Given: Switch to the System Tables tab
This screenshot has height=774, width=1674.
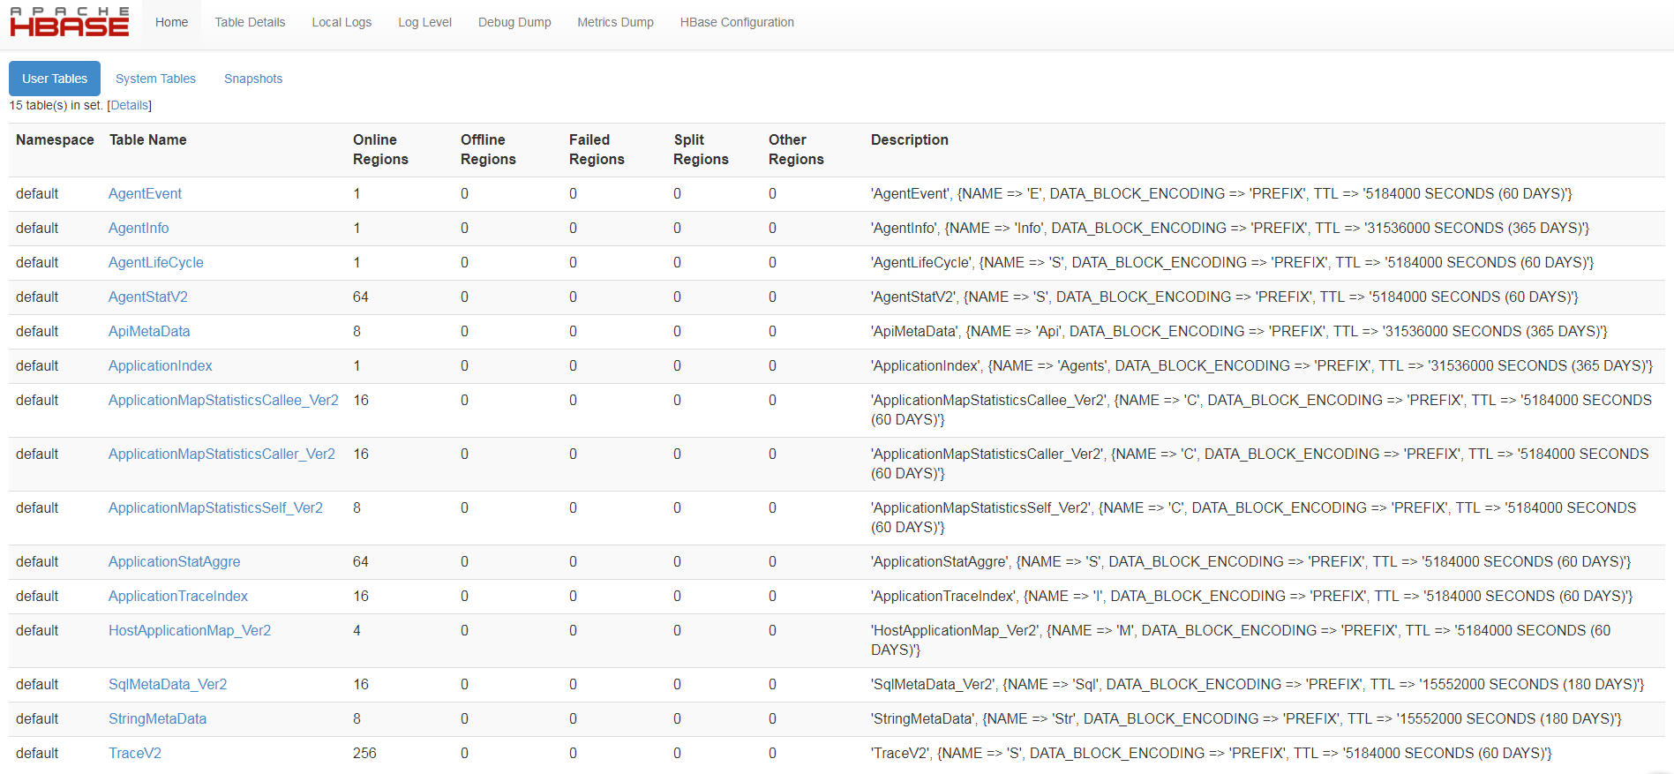Looking at the screenshot, I should 155,79.
